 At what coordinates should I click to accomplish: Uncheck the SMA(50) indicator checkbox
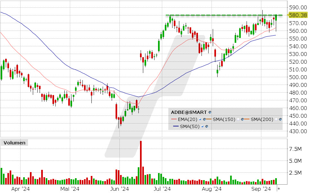click(202, 126)
